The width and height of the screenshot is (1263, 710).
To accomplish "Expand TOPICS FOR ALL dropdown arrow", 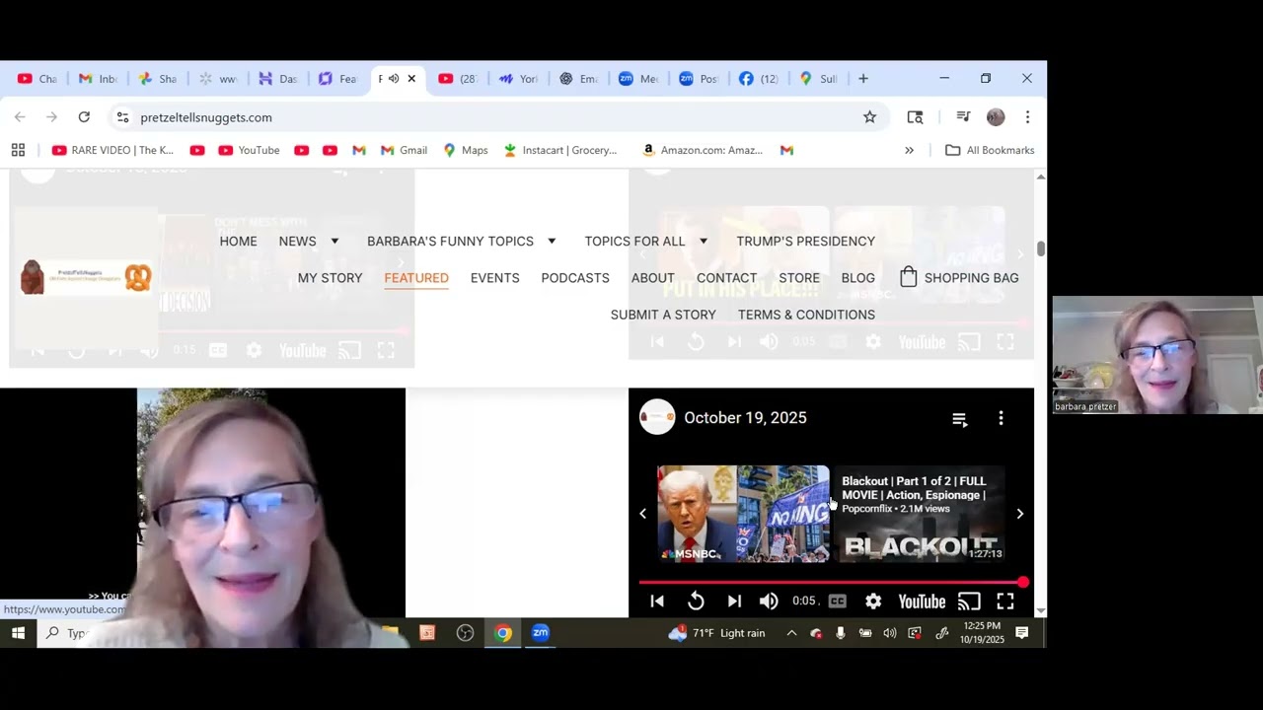I will point(704,242).
